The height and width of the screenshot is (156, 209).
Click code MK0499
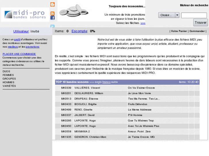pyautogui.click(x=66, y=110)
